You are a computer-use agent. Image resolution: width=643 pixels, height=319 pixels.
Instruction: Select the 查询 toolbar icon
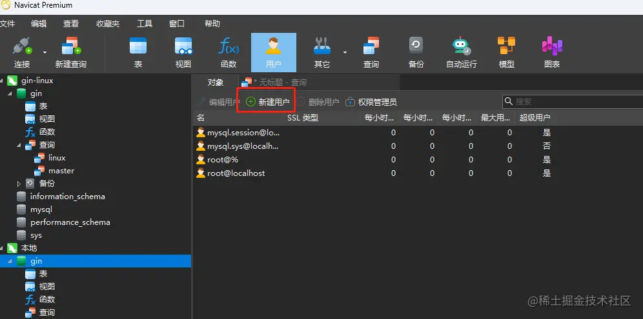tap(371, 52)
